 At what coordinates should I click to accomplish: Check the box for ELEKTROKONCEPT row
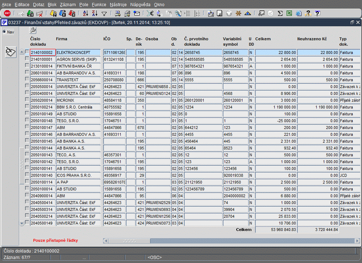pyautogui.click(x=27, y=53)
